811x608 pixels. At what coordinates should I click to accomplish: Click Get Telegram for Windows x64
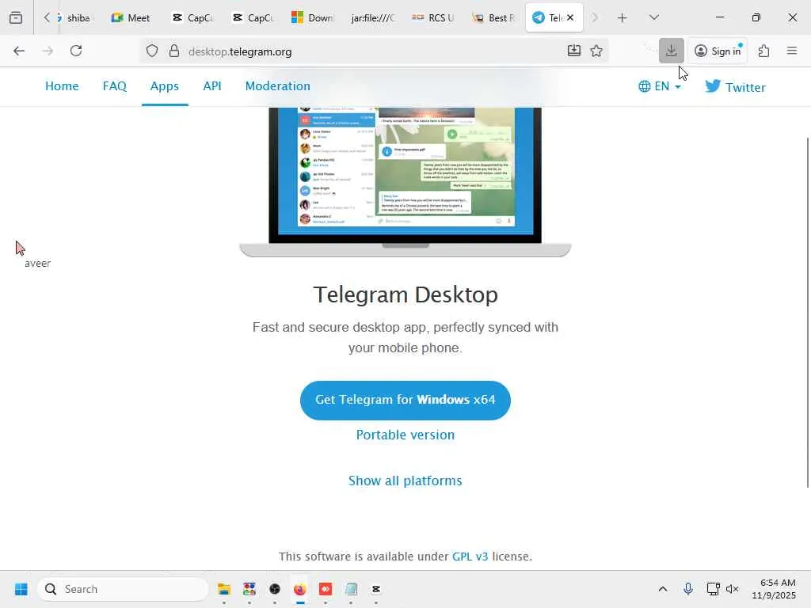pos(405,400)
